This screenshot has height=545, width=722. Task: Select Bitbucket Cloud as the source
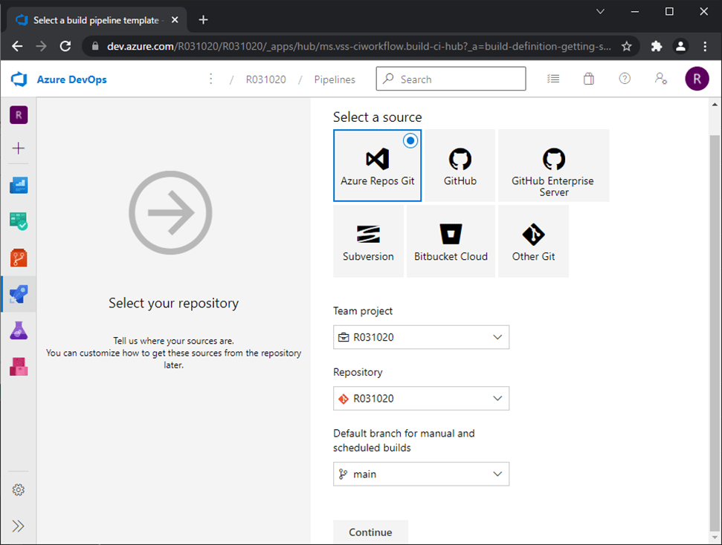(451, 241)
